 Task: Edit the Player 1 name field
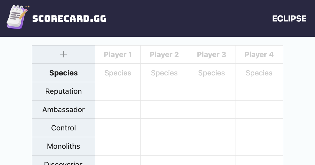coord(118,55)
